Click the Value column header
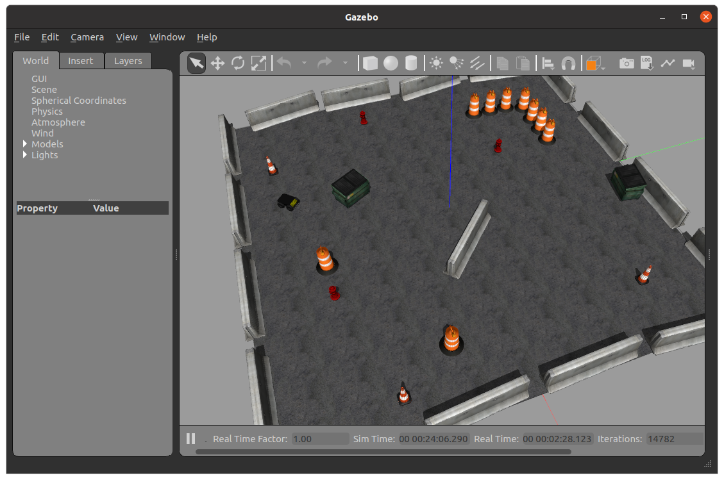The image size is (724, 480). [106, 208]
